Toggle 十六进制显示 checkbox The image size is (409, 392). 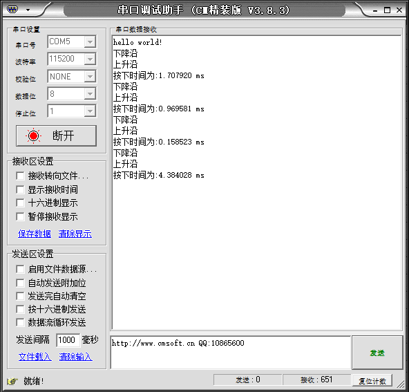(x=20, y=203)
